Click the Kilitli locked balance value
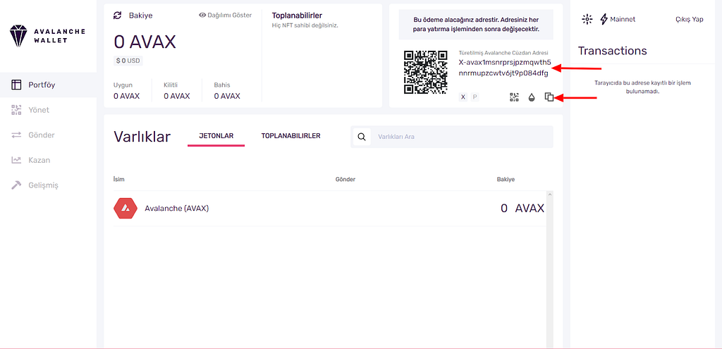The height and width of the screenshot is (349, 722). pyautogui.click(x=177, y=96)
